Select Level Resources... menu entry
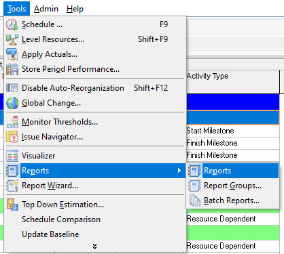Viewport: 284px width, 254px height. pos(95,39)
